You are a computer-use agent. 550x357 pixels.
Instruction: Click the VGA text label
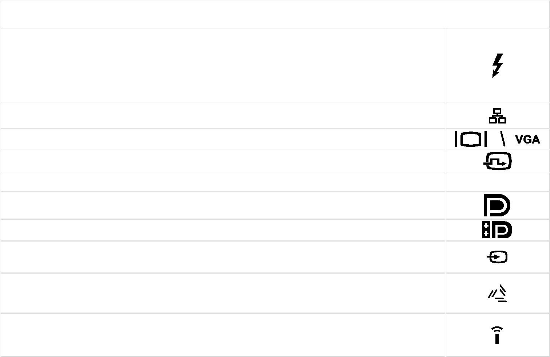click(527, 140)
